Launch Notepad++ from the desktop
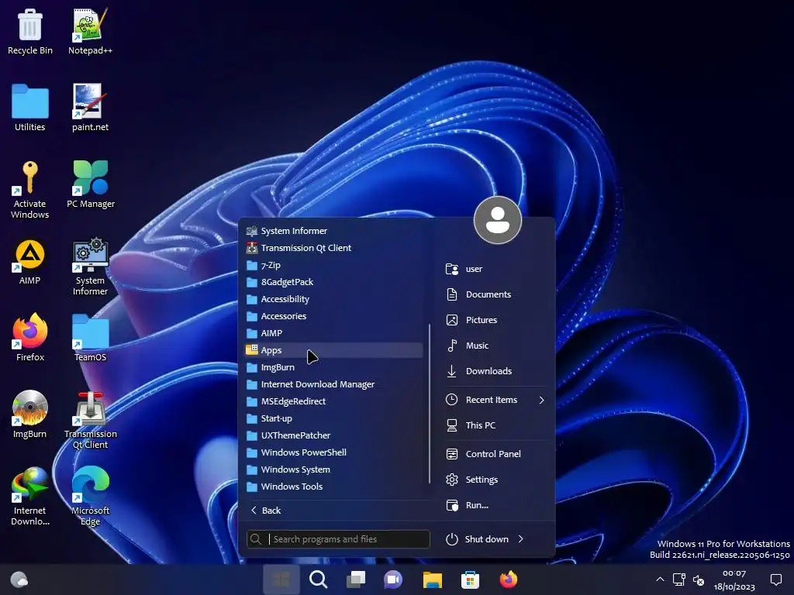Screen dimensions: 794x595 pos(90,31)
